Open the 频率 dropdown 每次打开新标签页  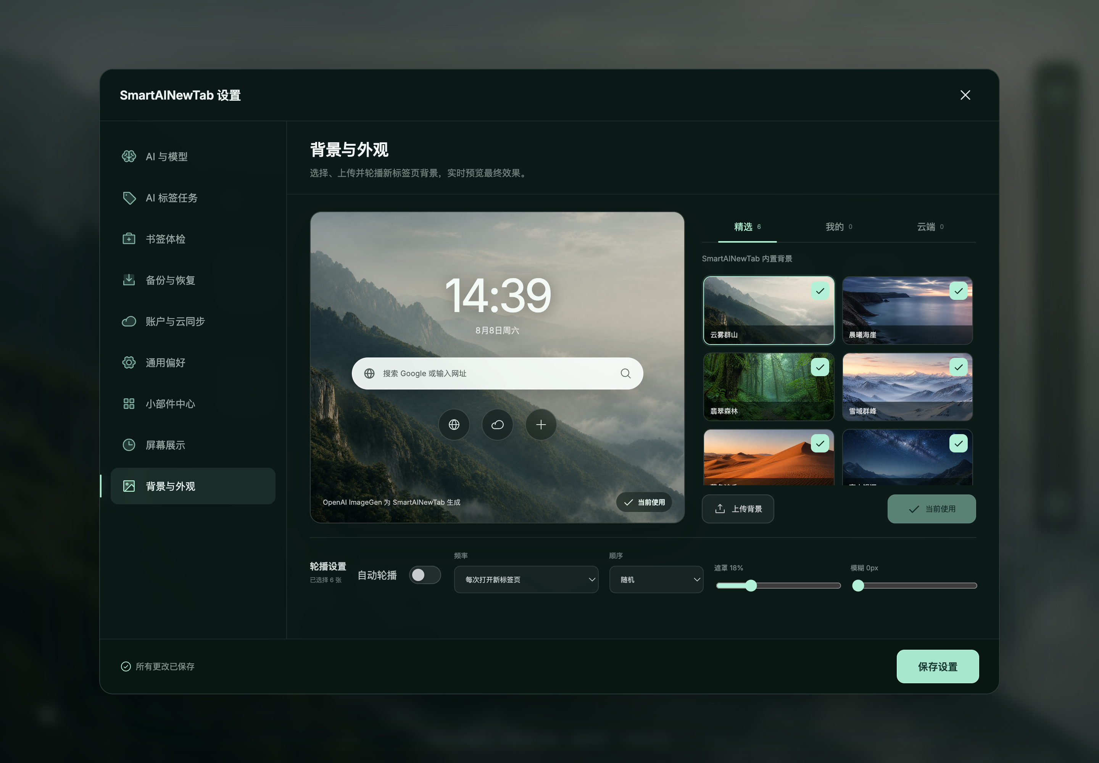pyautogui.click(x=526, y=579)
